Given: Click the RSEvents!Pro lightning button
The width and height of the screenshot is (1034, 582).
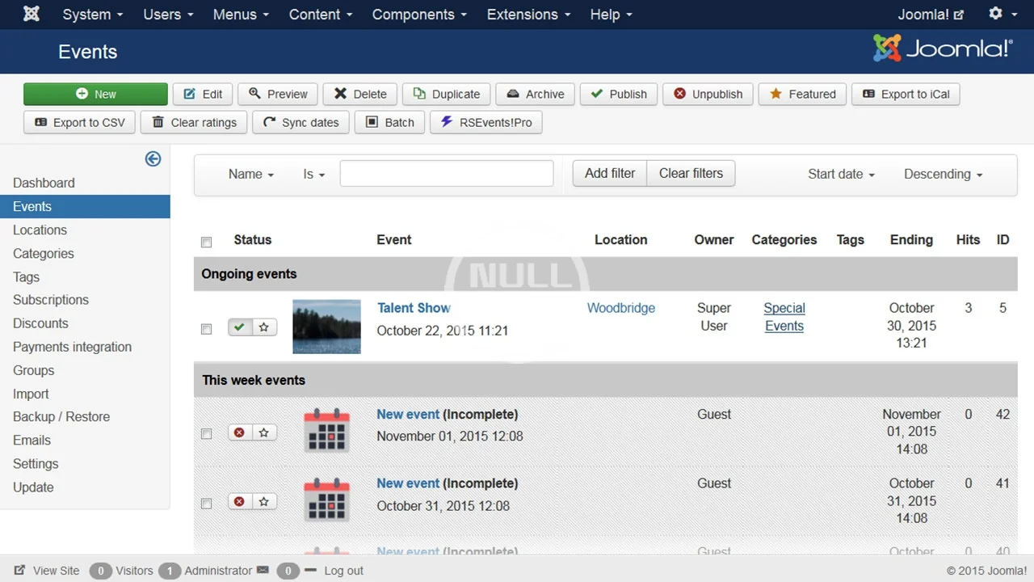Looking at the screenshot, I should coord(485,122).
